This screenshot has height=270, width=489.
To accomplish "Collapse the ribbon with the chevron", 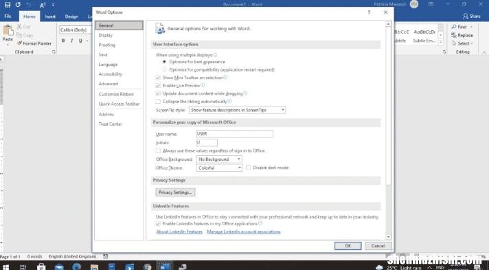I will coord(485,52).
